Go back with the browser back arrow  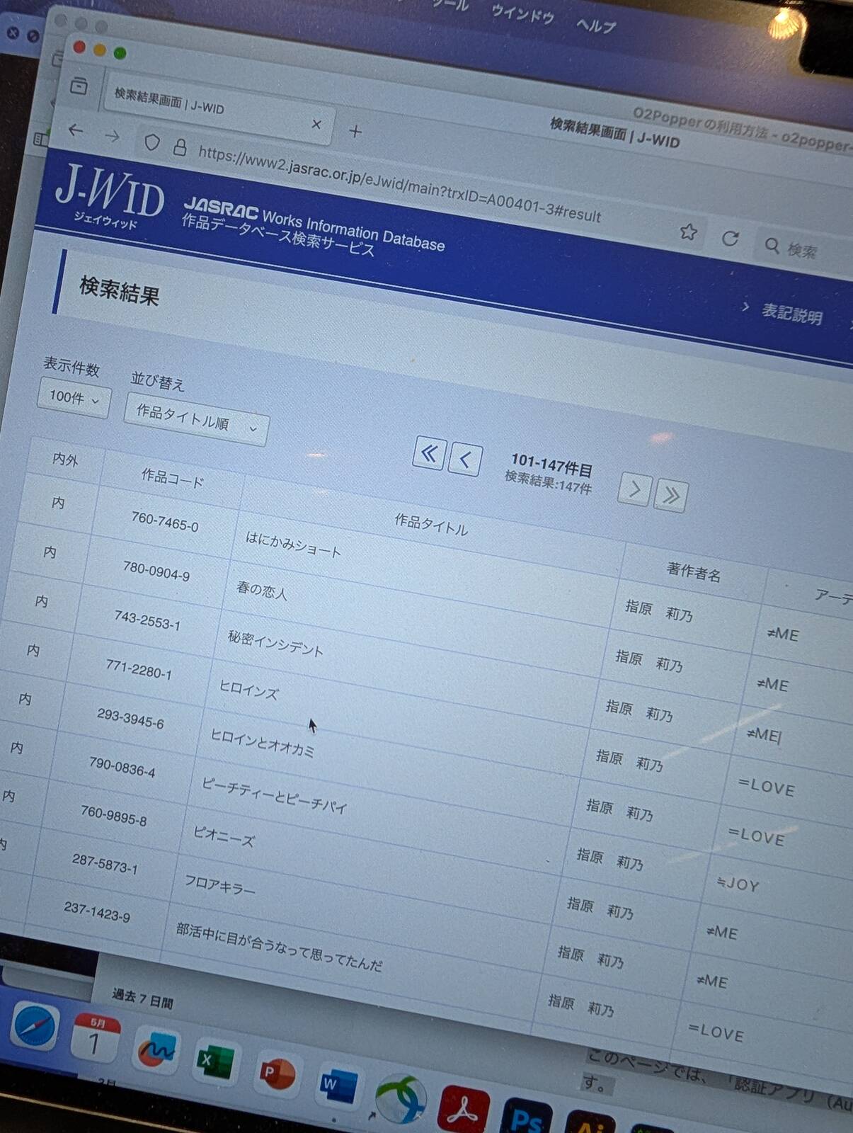coord(76,130)
